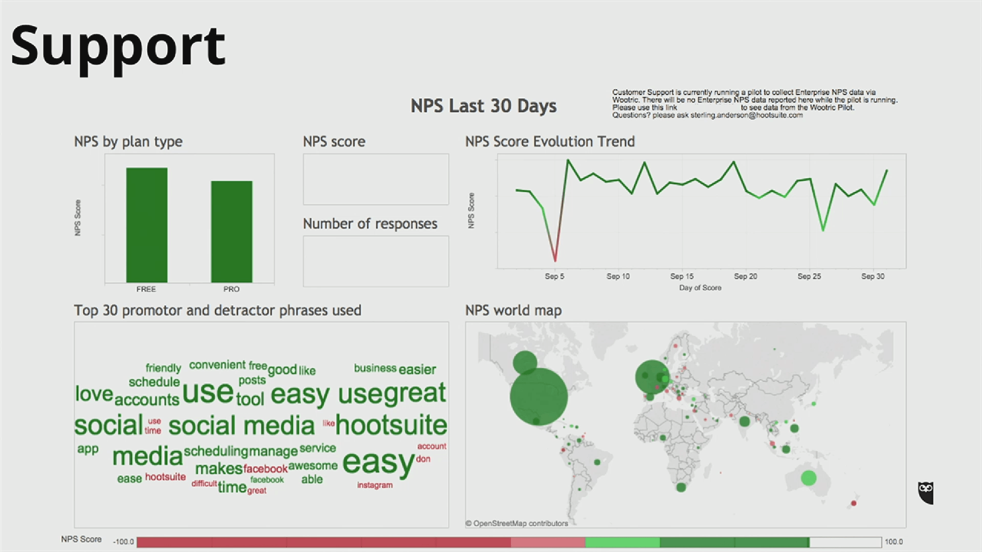Click the Sep 5 low point on trend line

pos(555,261)
